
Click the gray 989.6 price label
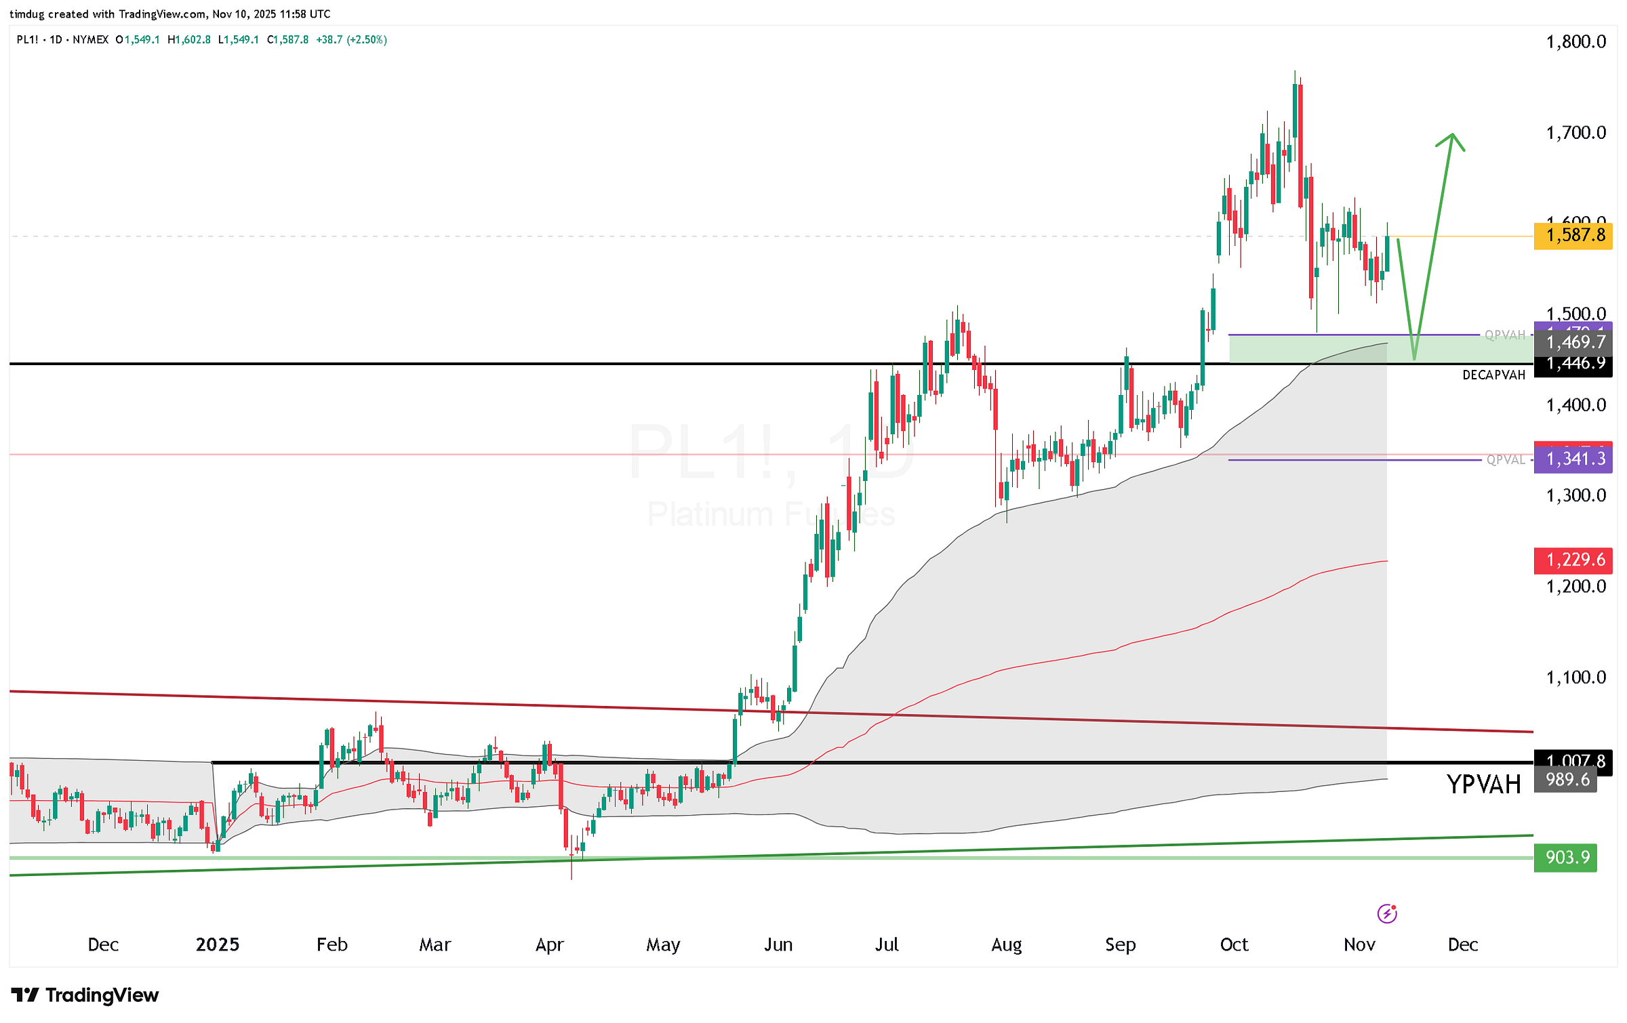tap(1565, 780)
